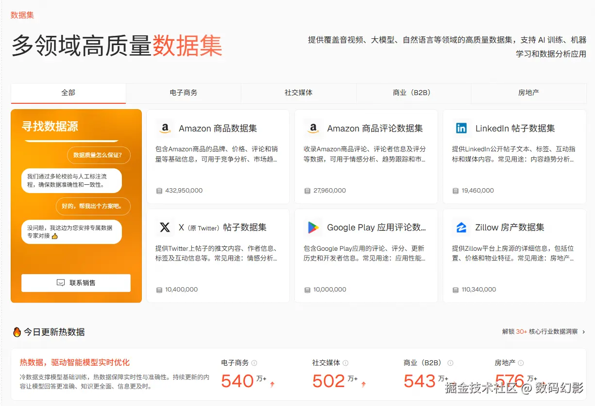Click the 数据集 breadcrumb label
The height and width of the screenshot is (406, 595).
(x=22, y=15)
